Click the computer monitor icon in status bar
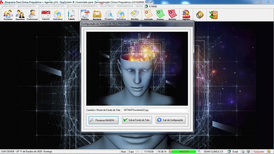274x154 pixels. pos(248,152)
